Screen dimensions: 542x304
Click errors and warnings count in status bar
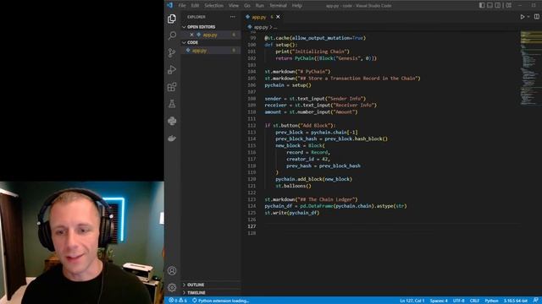coord(178,301)
